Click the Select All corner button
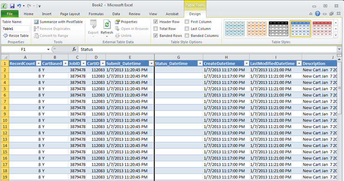The height and width of the screenshot is (181, 344). (5, 57)
